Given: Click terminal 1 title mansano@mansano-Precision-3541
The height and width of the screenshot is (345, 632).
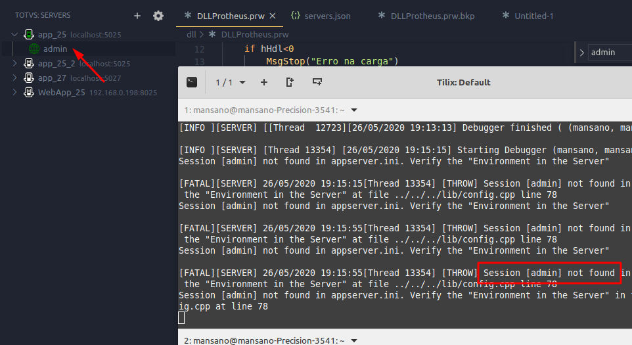Looking at the screenshot, I should click(x=264, y=110).
